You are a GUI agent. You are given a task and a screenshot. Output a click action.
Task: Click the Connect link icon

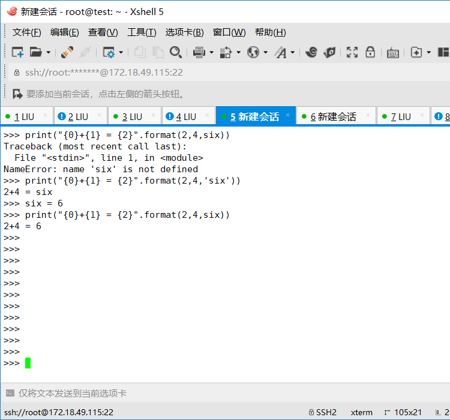67,52
